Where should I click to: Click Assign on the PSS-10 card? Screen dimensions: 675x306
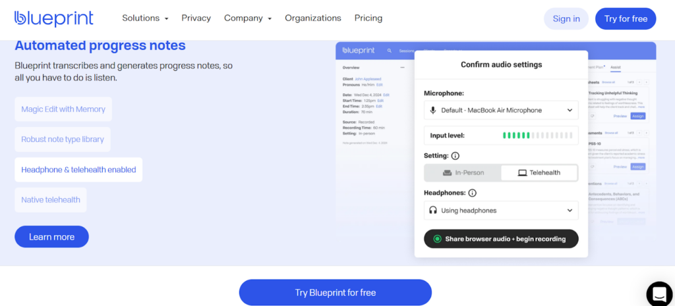[x=638, y=166]
